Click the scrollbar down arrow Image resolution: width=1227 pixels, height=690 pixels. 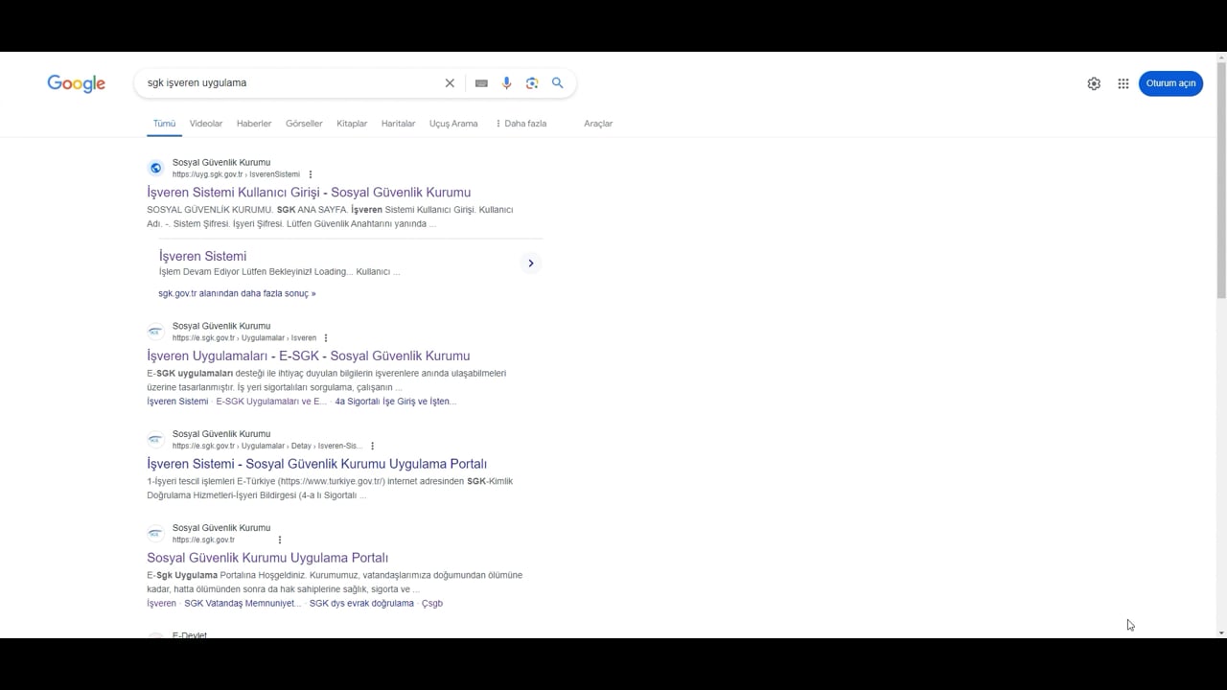click(x=1221, y=632)
